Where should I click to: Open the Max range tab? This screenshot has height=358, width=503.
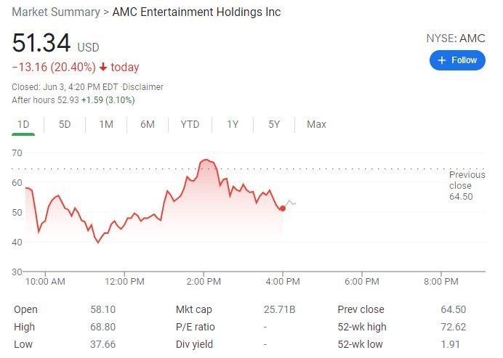(316, 124)
